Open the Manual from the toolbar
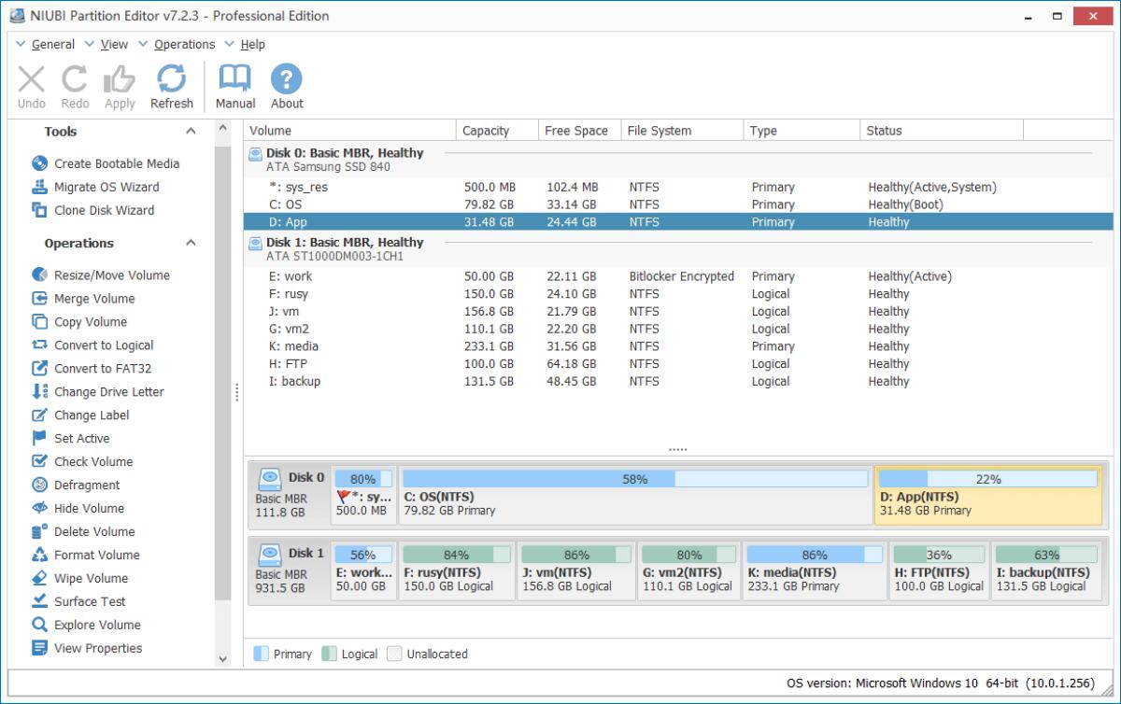The image size is (1121, 704). [x=234, y=85]
